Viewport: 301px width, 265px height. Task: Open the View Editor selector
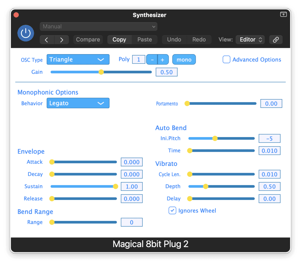click(250, 40)
